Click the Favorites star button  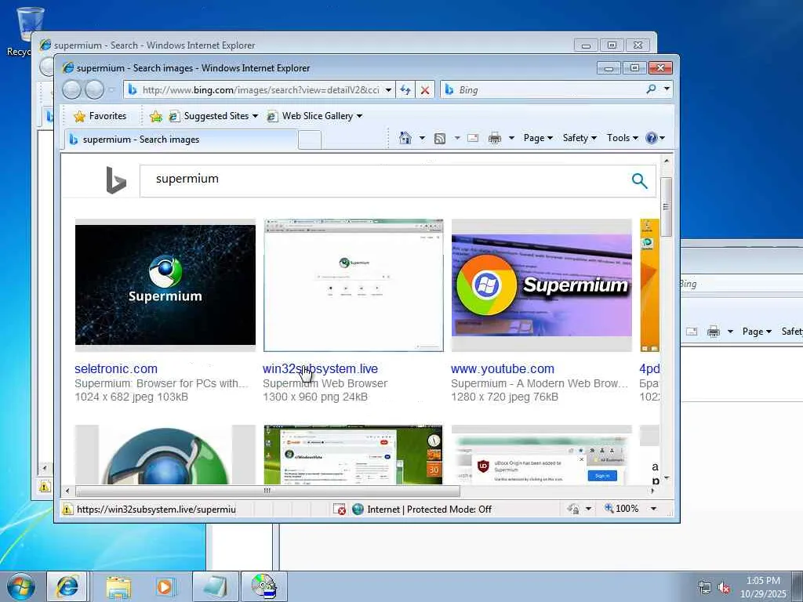click(101, 116)
